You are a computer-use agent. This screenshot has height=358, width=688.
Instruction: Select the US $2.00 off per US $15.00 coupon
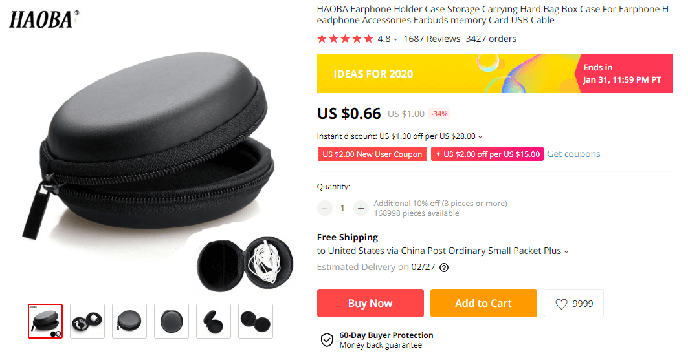(x=487, y=154)
